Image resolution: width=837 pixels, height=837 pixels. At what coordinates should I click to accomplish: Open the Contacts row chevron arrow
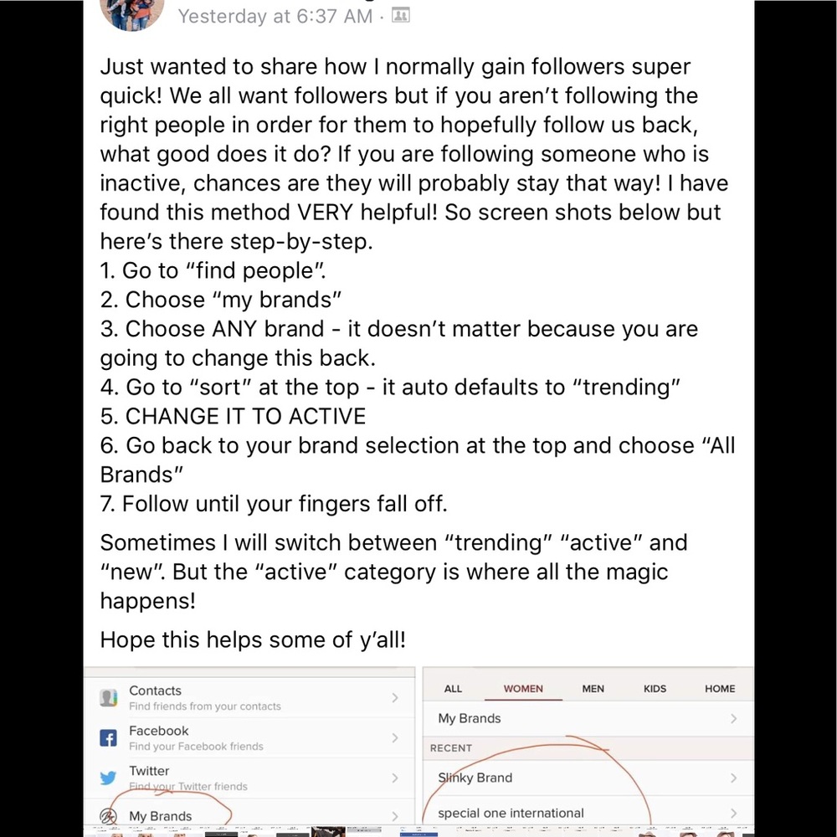pyautogui.click(x=395, y=697)
